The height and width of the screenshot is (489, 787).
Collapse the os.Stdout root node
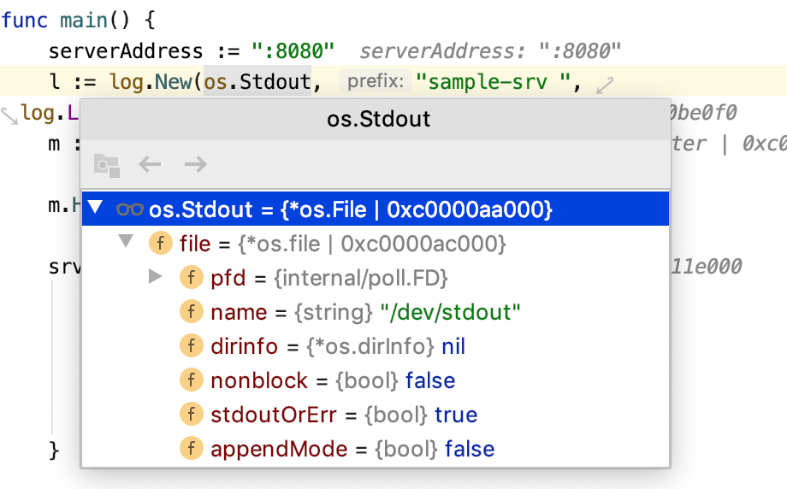95,209
